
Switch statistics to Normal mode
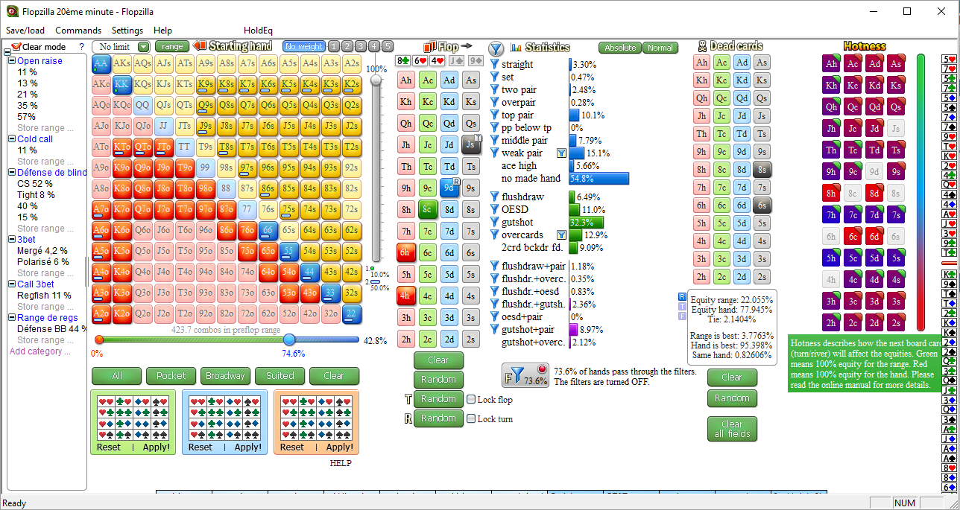(660, 48)
